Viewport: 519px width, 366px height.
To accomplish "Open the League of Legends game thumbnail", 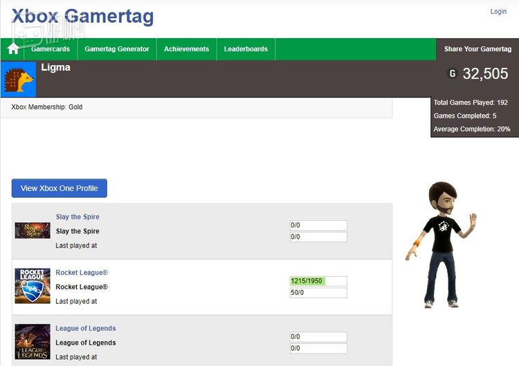I will click(x=33, y=342).
